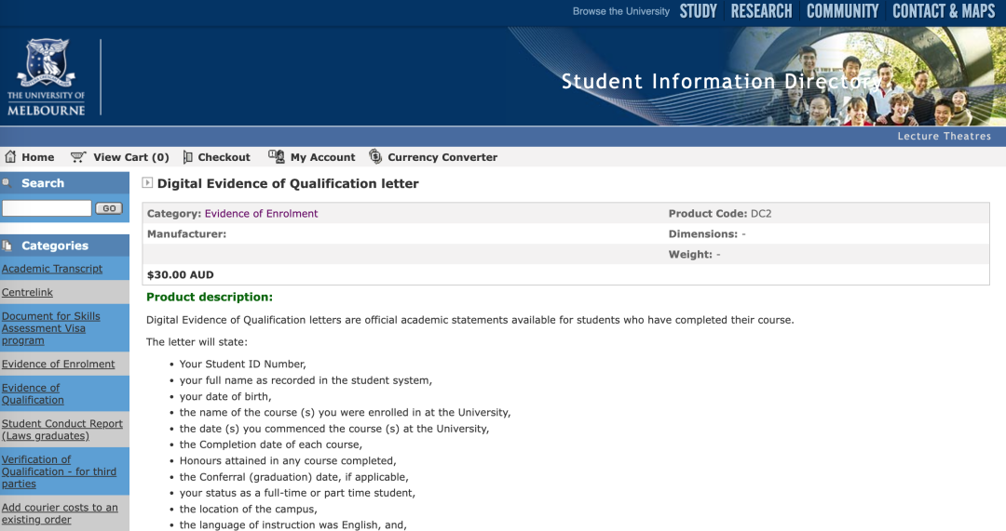Open the COMMUNITY top navigation link
Viewport: 1006px width, 531px height.
click(842, 11)
